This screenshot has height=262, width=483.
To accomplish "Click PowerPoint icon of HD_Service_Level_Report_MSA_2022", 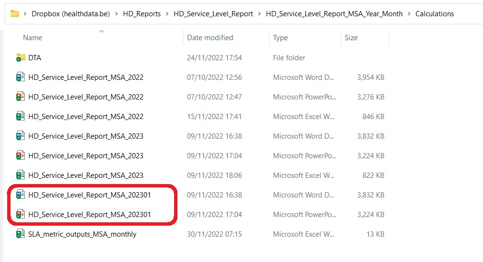I will click(x=21, y=97).
